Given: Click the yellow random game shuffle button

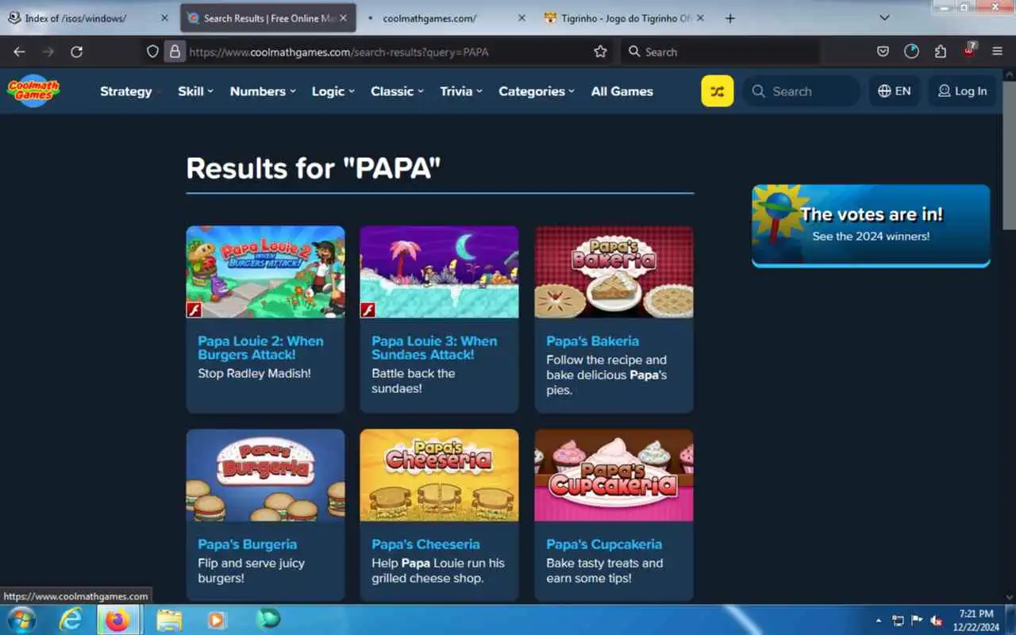Looking at the screenshot, I should click(717, 91).
